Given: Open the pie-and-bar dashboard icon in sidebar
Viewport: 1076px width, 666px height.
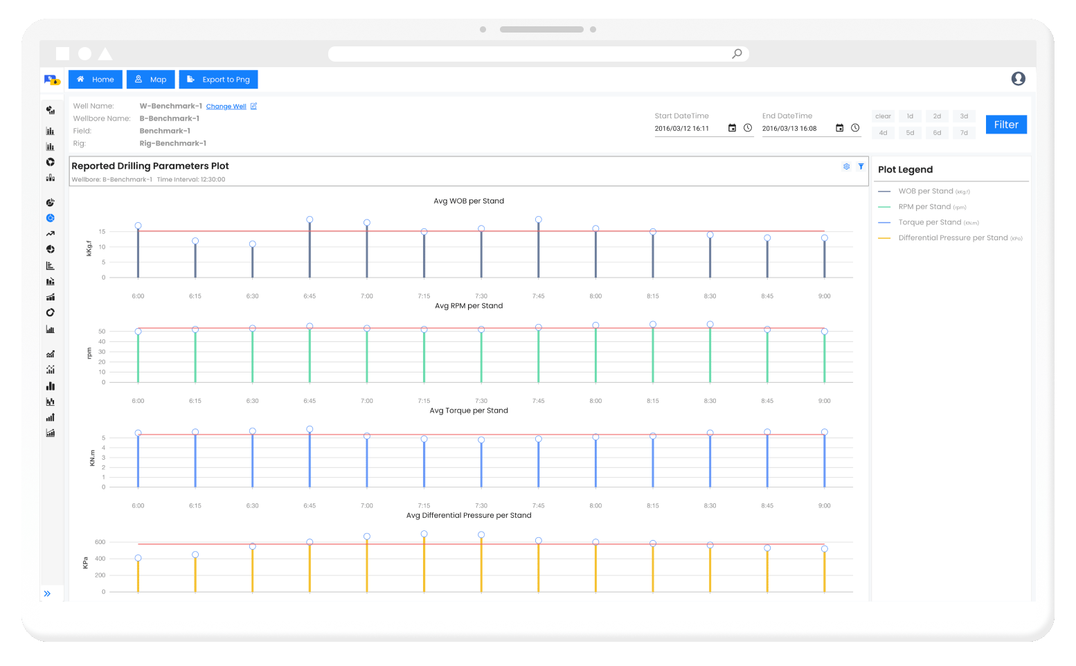Looking at the screenshot, I should click(50, 110).
